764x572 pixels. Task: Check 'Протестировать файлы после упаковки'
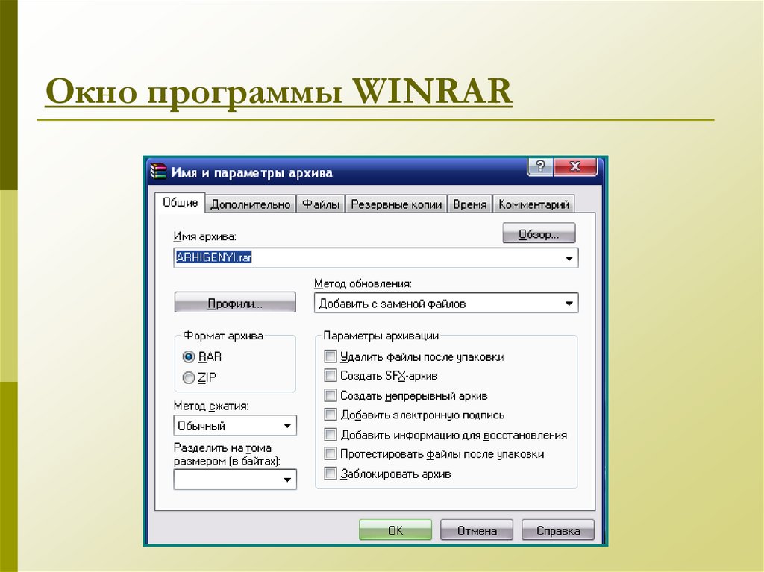(x=331, y=453)
